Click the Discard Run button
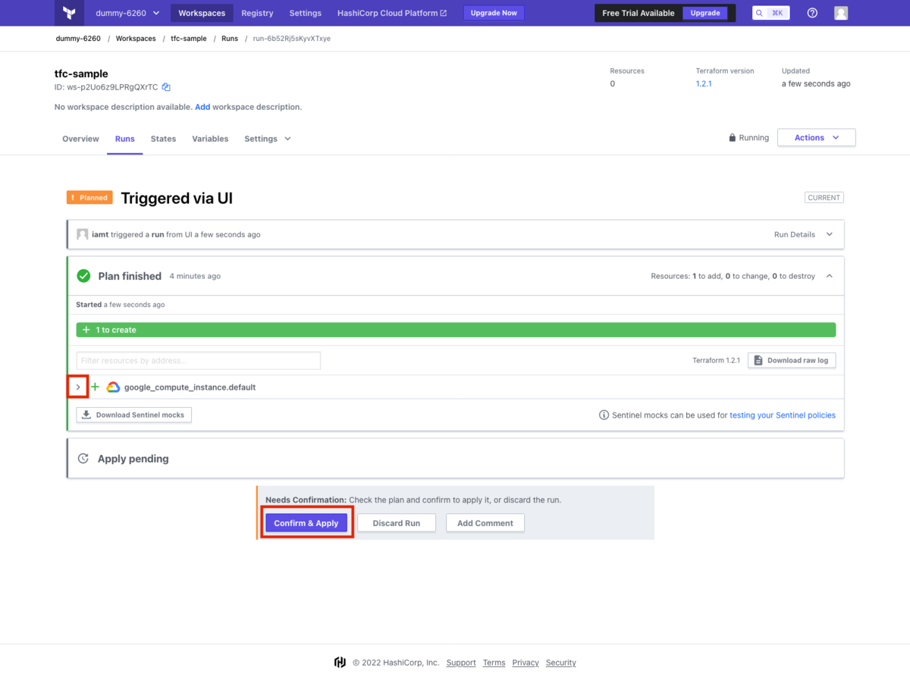910x683 pixels. [x=397, y=523]
